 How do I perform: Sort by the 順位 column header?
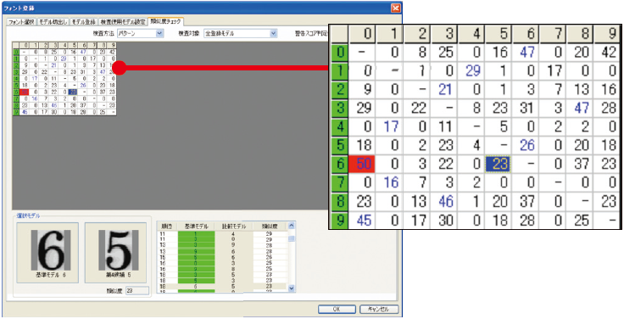click(167, 226)
